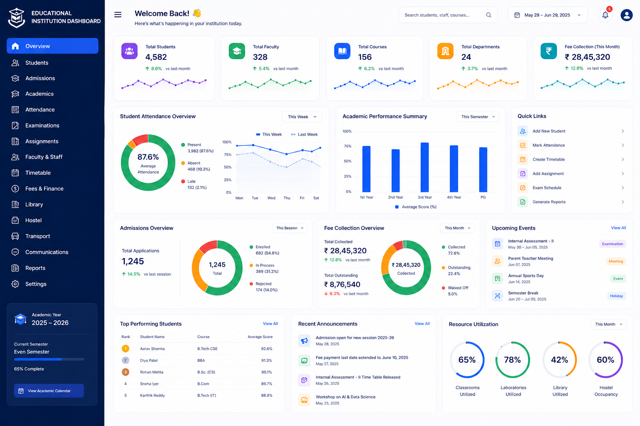The height and width of the screenshot is (426, 640).
Task: Click Parent Teacher Meeting event icon
Action: pos(497,261)
